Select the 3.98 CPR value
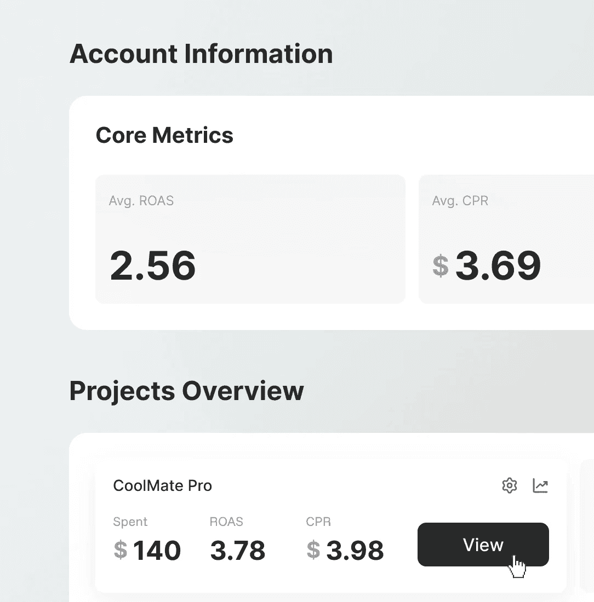Screen dimensions: 594x602 (355, 550)
